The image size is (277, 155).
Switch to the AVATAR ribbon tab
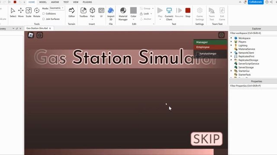click(x=55, y=2)
